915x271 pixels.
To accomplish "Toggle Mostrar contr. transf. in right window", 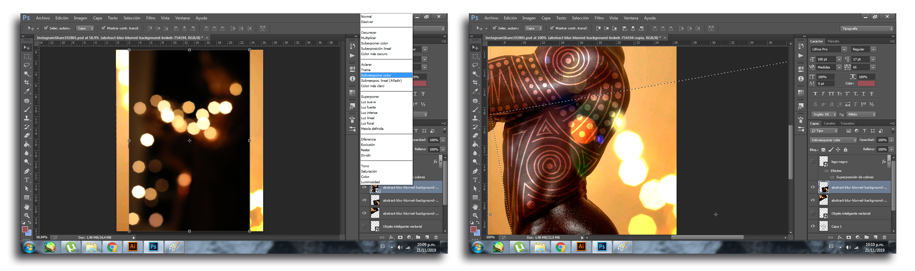I will point(552,28).
